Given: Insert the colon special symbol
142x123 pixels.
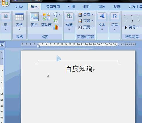Looking at the screenshot, I should (132, 21).
